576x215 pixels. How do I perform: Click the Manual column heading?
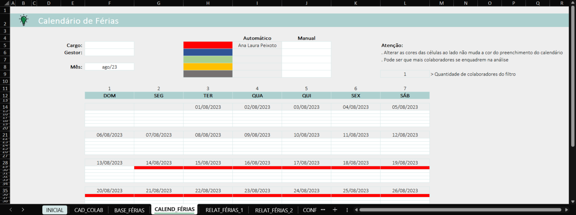point(306,38)
